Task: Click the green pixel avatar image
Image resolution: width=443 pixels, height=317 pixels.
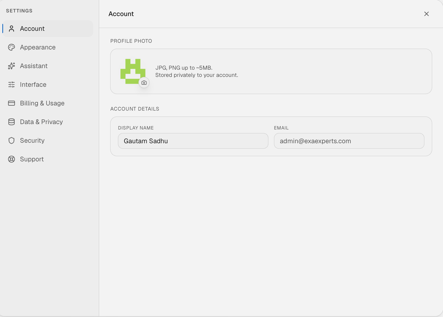Action: coord(133,71)
